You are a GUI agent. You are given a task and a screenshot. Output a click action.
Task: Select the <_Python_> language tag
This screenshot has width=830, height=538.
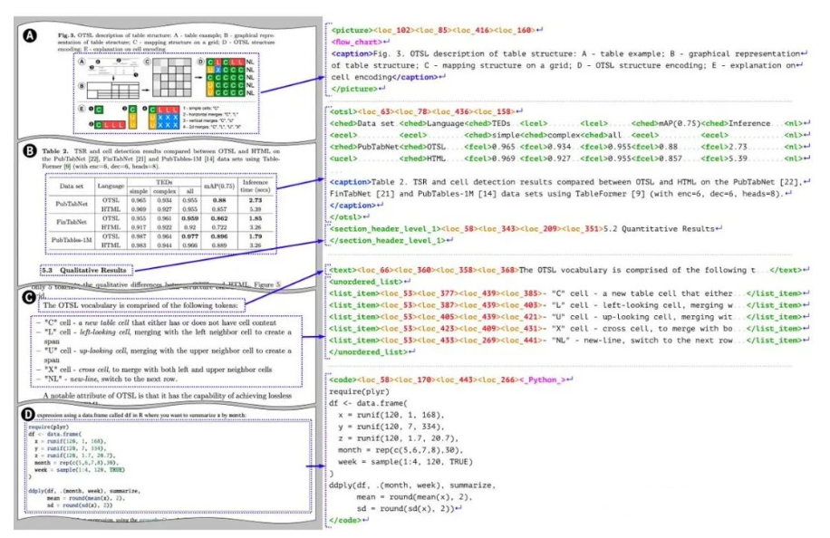(543, 379)
